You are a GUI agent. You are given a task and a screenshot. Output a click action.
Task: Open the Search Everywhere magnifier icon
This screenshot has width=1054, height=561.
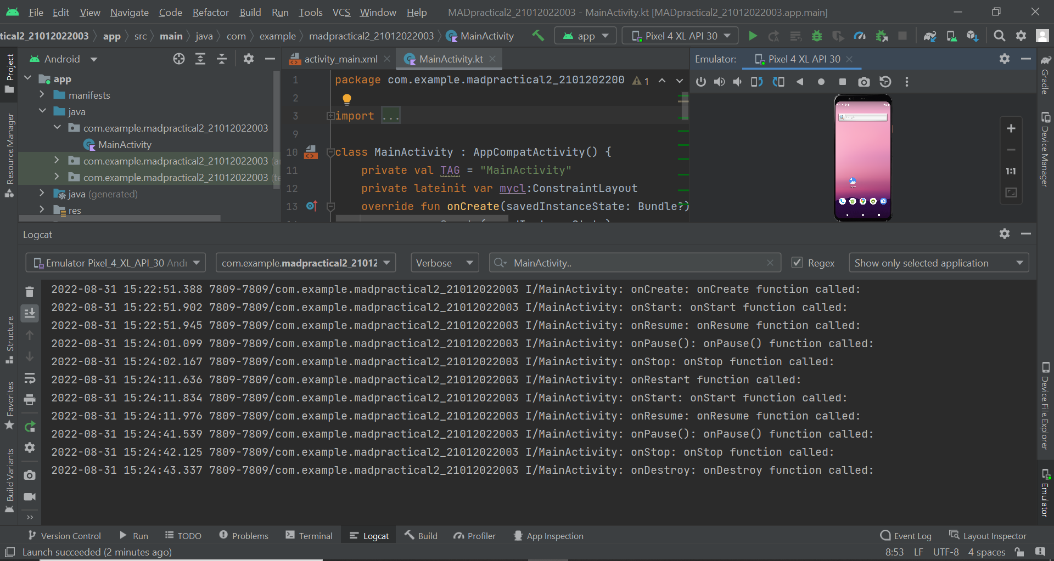pos(1000,36)
